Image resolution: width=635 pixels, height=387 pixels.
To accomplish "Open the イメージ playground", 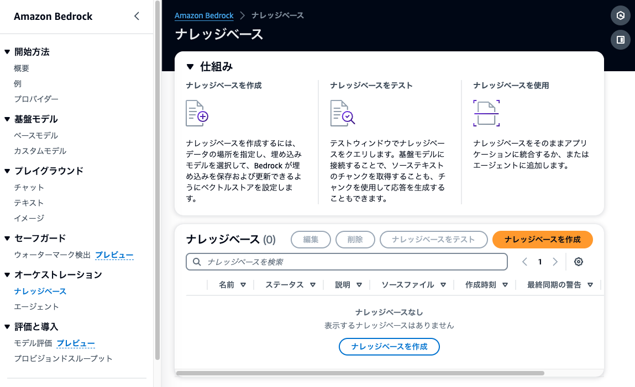I will pyautogui.click(x=29, y=218).
